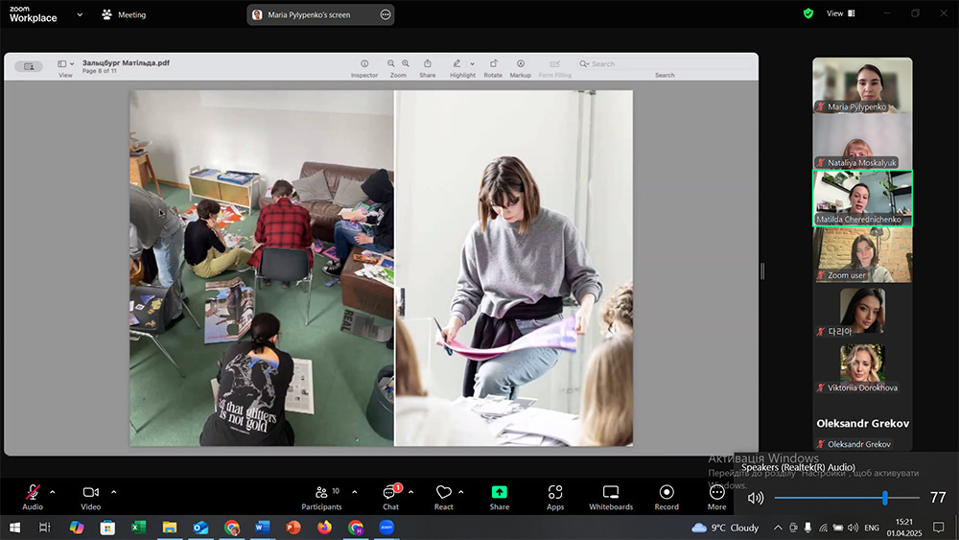The image size is (959, 540).
Task: Select the Highlight pen tool in the PDF toolbar
Action: (456, 63)
